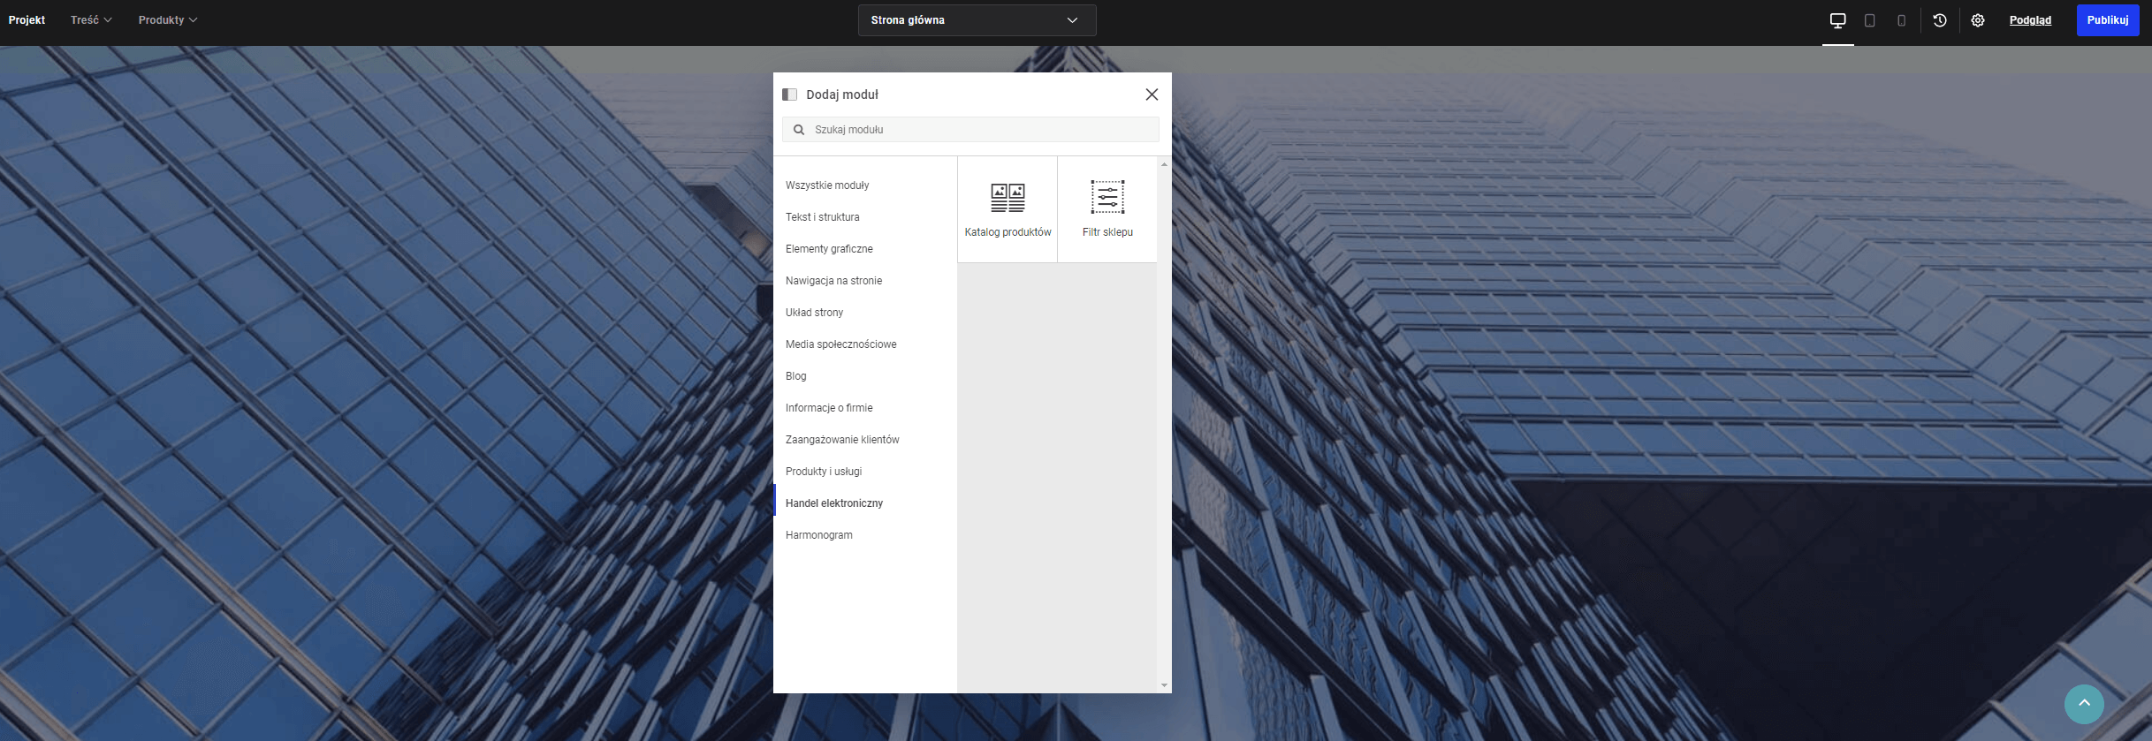Open the Produkty dropdown menu
The width and height of the screenshot is (2152, 741).
coord(168,19)
